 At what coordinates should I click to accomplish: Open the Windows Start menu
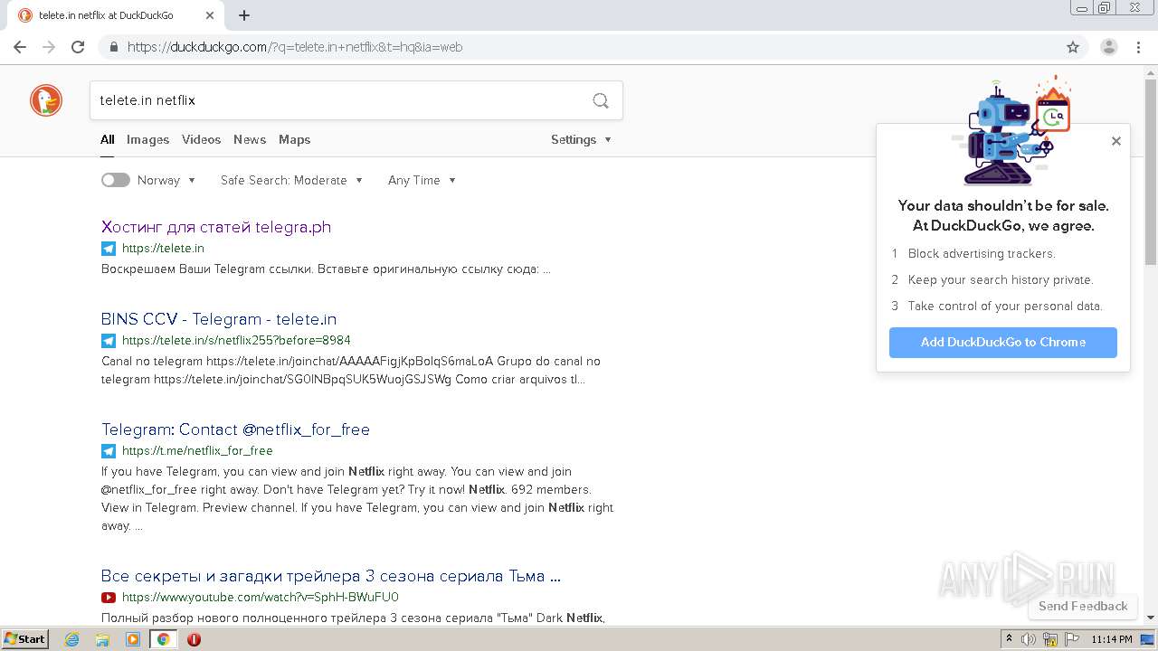(24, 639)
